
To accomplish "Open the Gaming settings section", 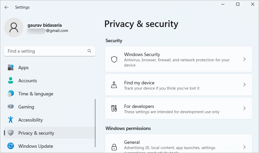I will click(x=26, y=107).
